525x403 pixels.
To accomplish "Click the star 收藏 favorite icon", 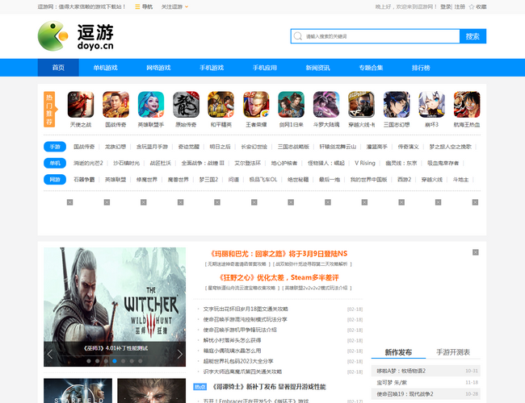I will click(472, 6).
